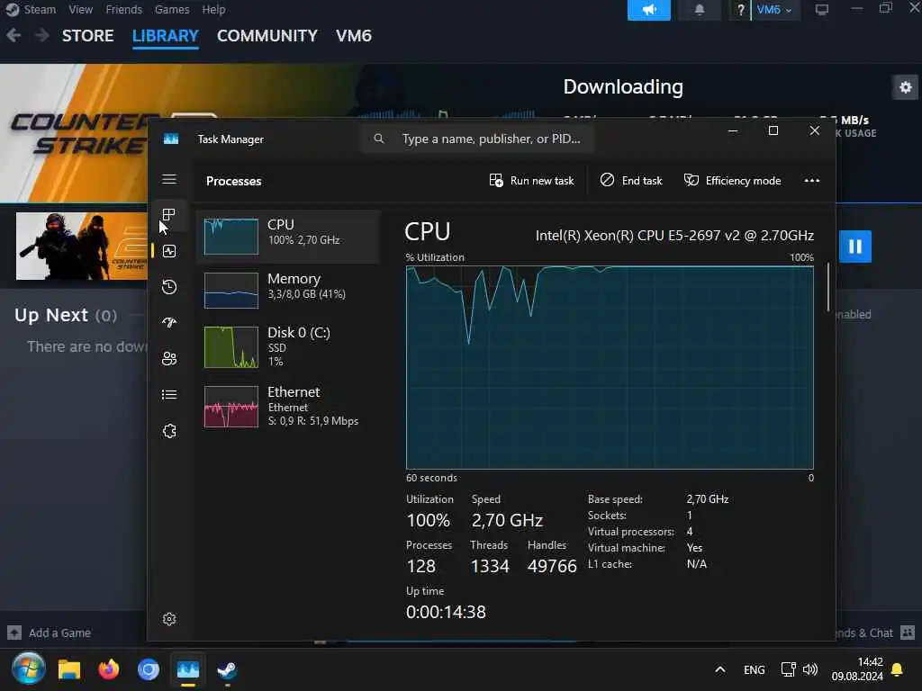Image resolution: width=922 pixels, height=691 pixels.
Task: Open Details list icon in Task Manager
Action: (x=169, y=395)
